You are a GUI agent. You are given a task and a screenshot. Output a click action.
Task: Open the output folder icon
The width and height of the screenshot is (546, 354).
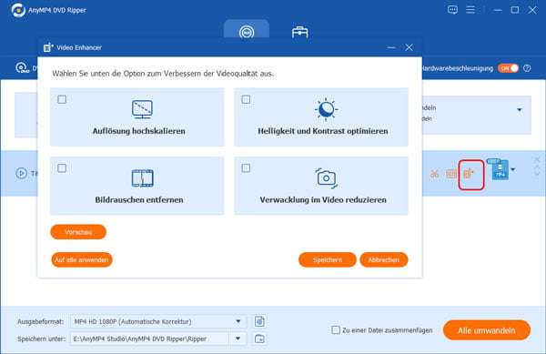259,339
